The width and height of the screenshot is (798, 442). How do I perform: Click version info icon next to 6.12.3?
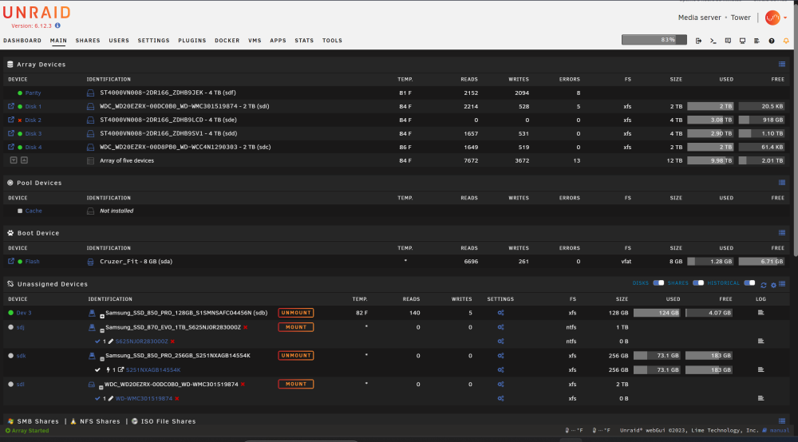tap(57, 26)
